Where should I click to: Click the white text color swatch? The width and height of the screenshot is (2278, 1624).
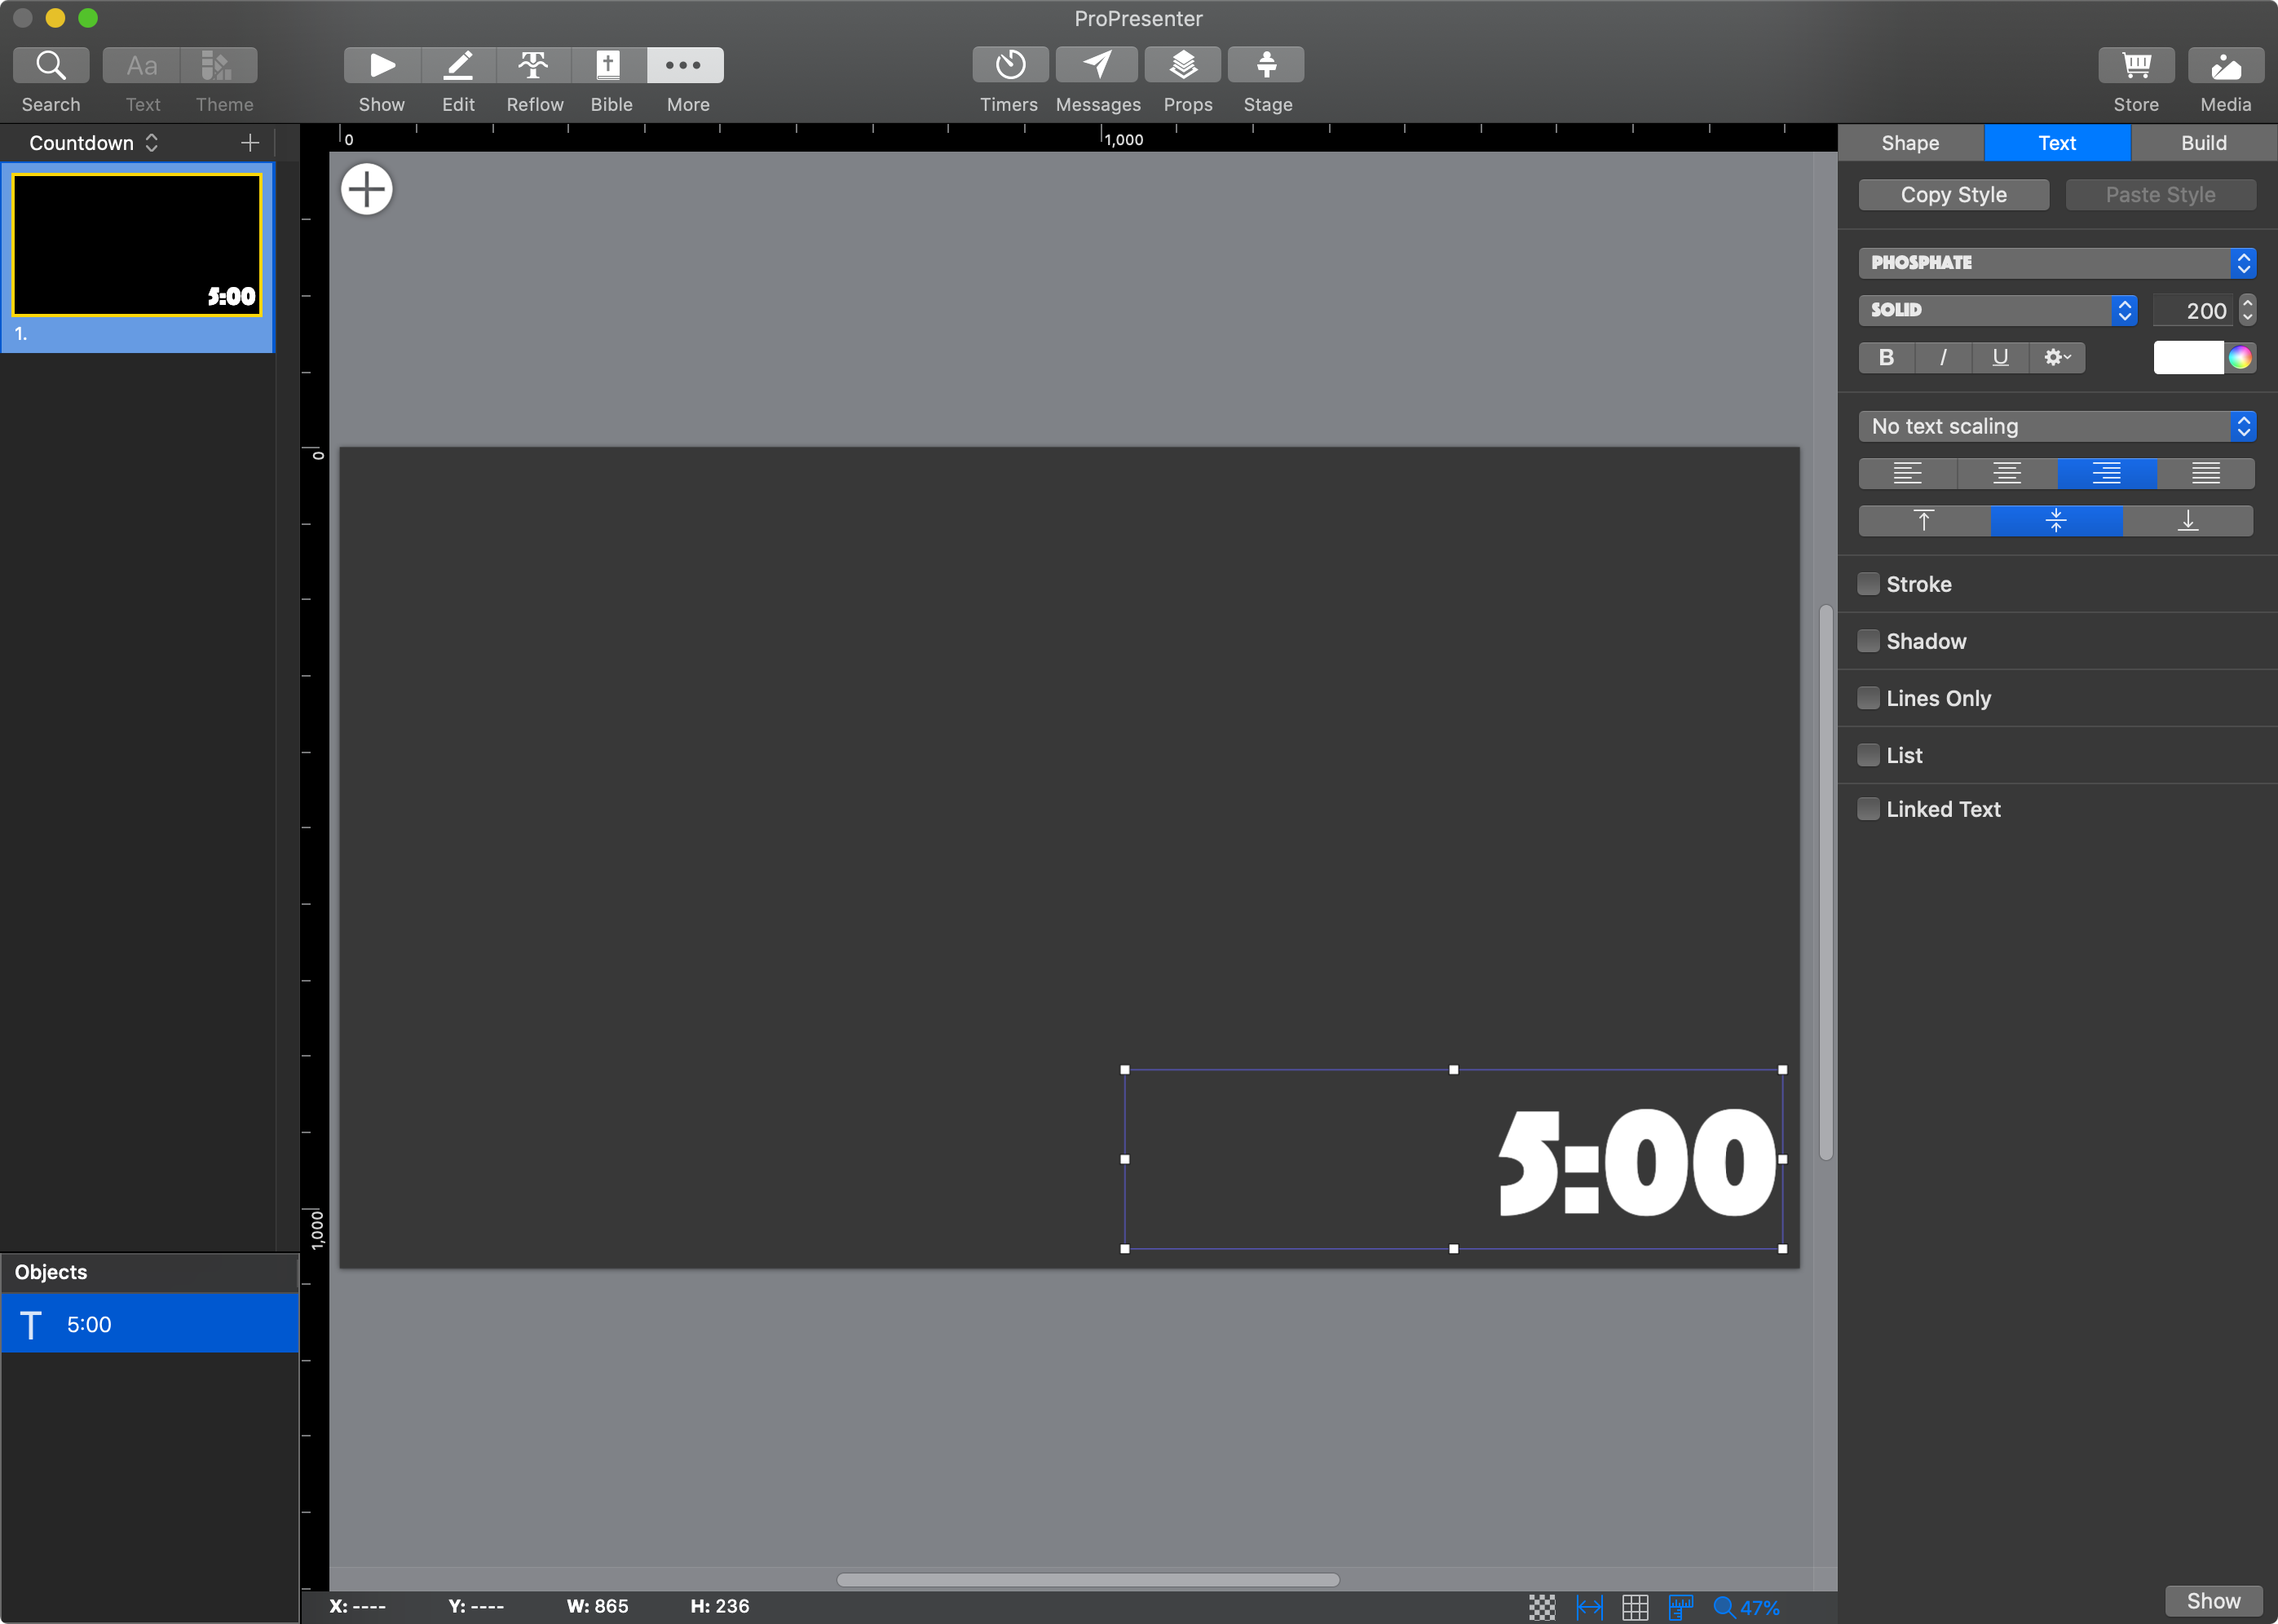[2187, 357]
